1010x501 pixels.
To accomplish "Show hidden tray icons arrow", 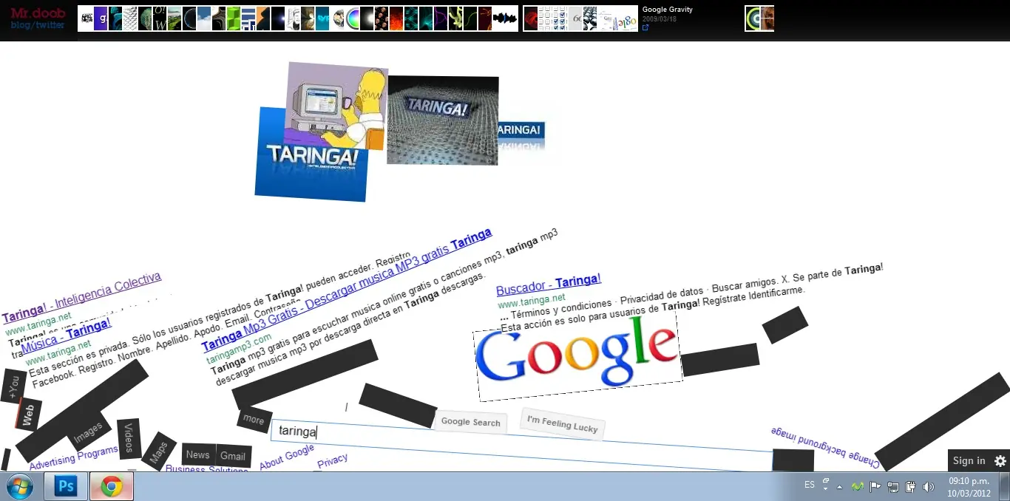I will point(839,487).
